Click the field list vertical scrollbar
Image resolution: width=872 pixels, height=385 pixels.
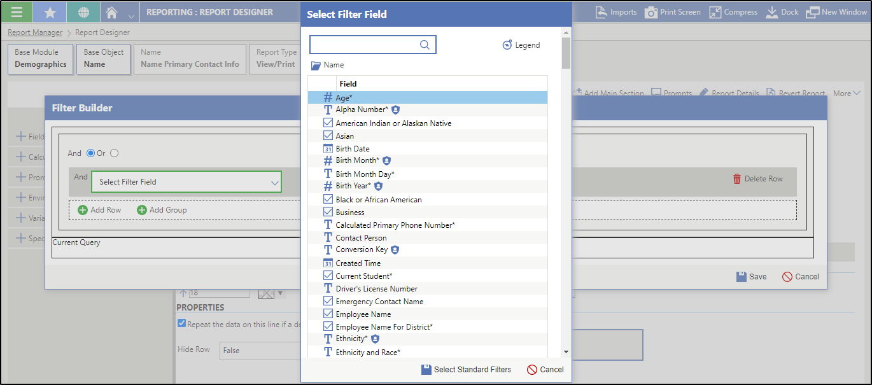click(566, 191)
